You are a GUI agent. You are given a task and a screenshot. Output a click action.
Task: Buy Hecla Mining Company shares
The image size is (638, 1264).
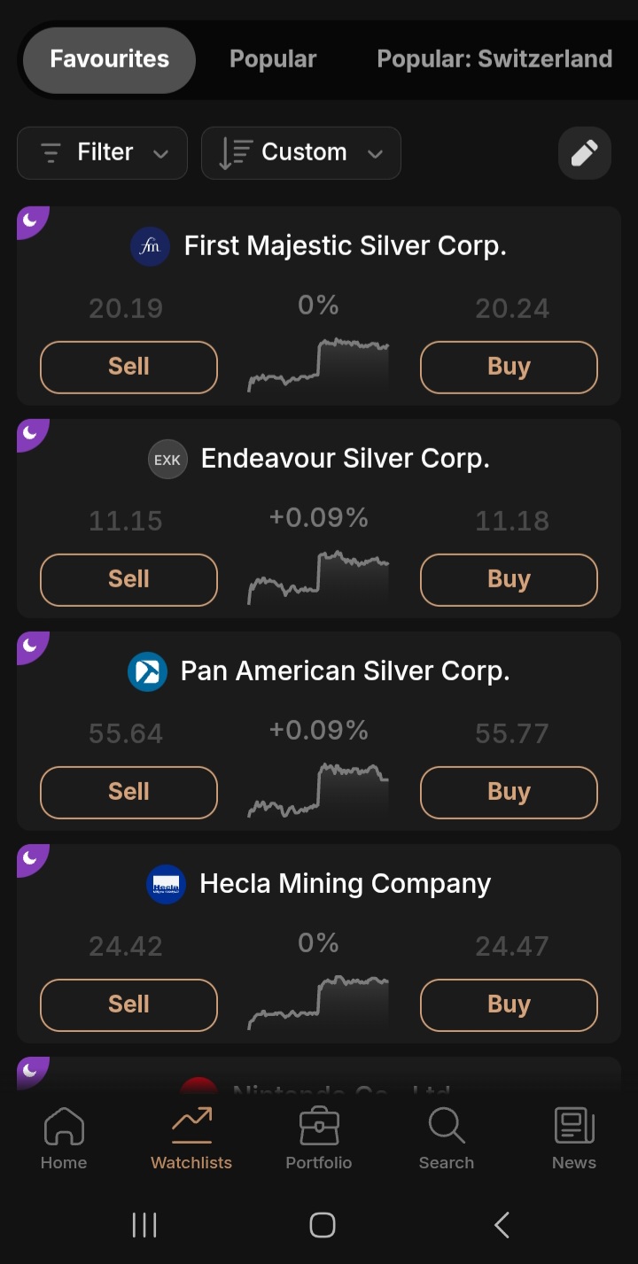(509, 1004)
